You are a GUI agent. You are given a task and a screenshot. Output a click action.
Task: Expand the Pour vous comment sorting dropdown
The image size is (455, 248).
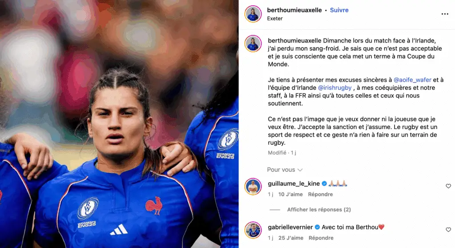coord(285,170)
